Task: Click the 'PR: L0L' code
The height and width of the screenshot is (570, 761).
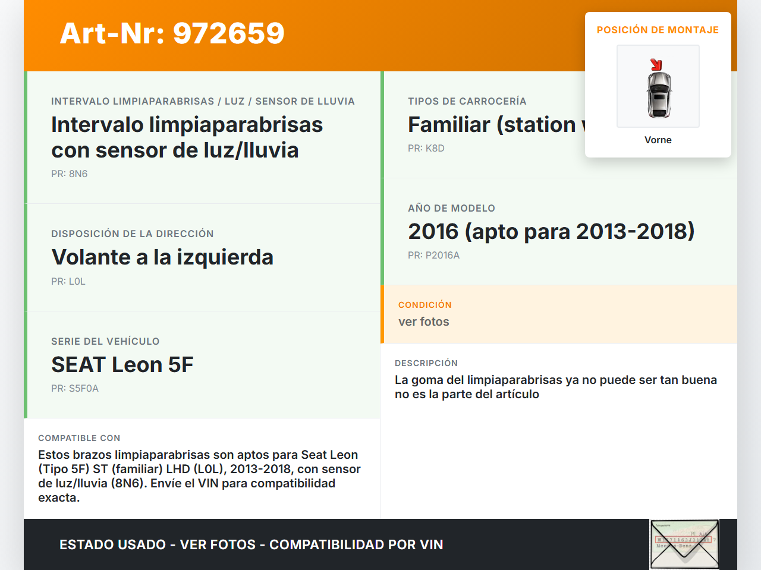Action: coord(68,281)
